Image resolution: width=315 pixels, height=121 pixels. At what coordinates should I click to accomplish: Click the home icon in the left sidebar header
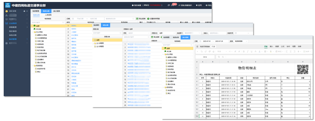click(x=24, y=11)
